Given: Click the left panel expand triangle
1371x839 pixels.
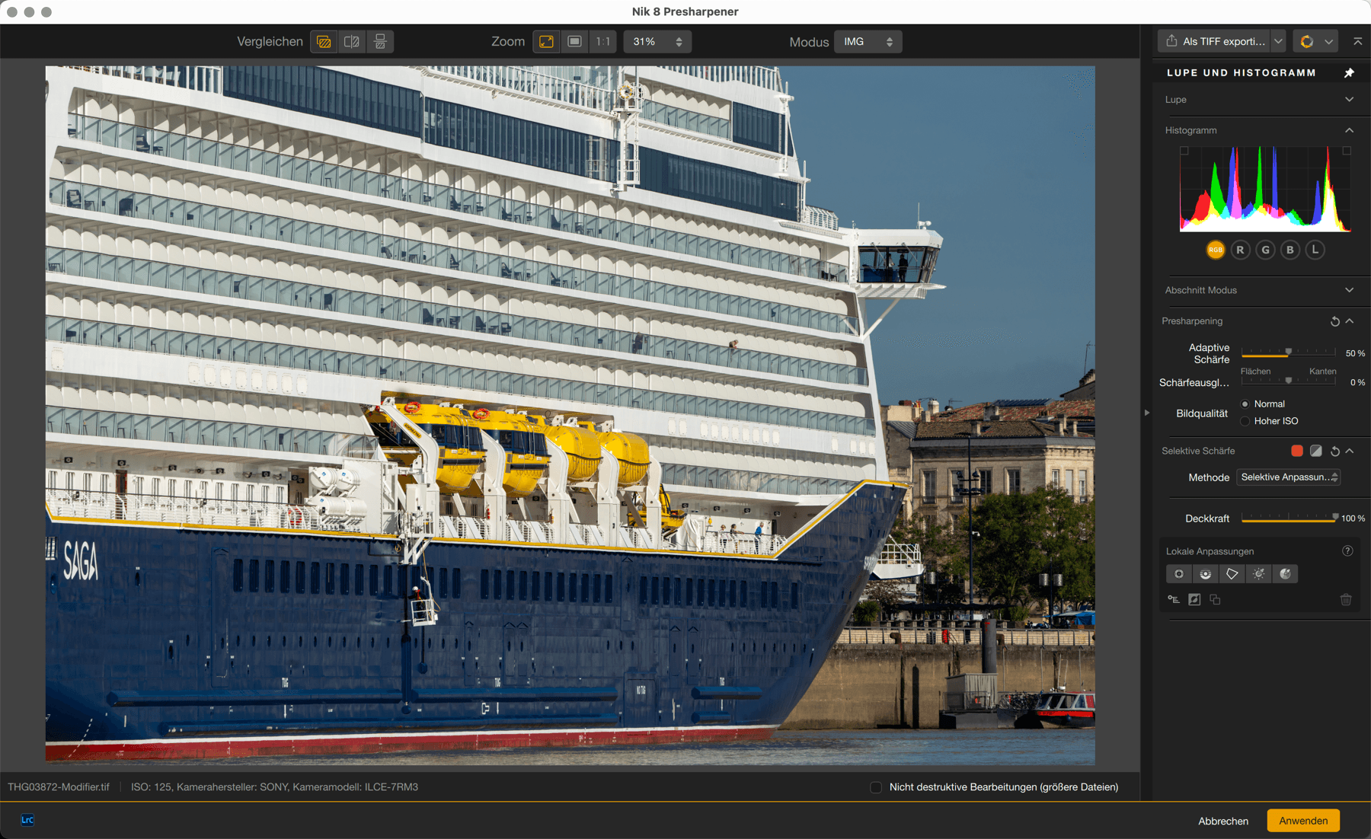Looking at the screenshot, I should [1146, 413].
